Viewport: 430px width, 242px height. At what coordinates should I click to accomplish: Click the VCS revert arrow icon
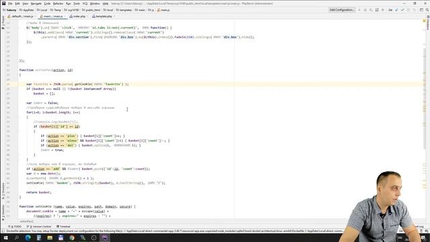[414, 10]
